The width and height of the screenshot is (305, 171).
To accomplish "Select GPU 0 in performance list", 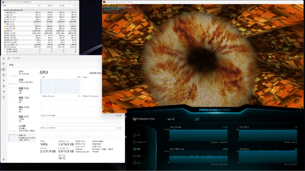I will pos(22,138).
